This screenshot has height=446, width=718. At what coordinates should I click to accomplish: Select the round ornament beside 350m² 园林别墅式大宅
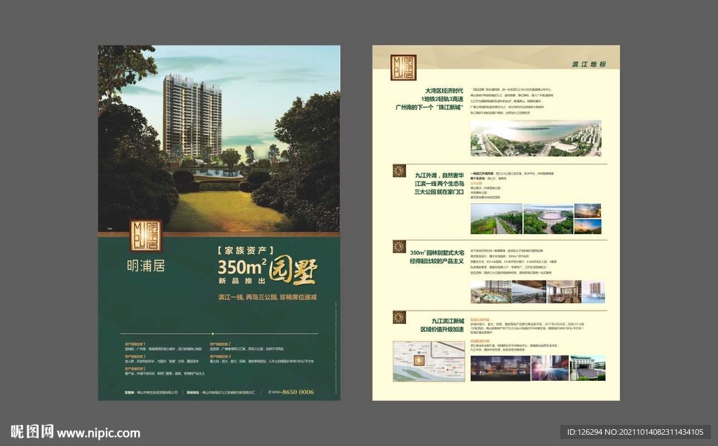click(x=399, y=247)
